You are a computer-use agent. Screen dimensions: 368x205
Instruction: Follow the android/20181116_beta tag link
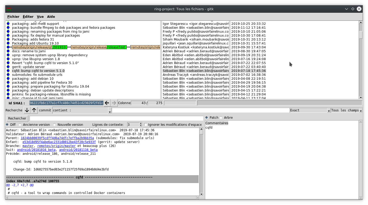coord(78,150)
